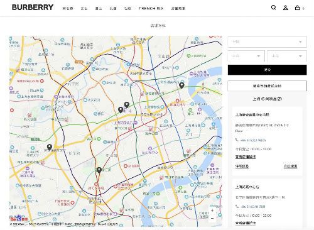Open the search magnifier icon in header
Screen dimensions: 314x230
273,8
